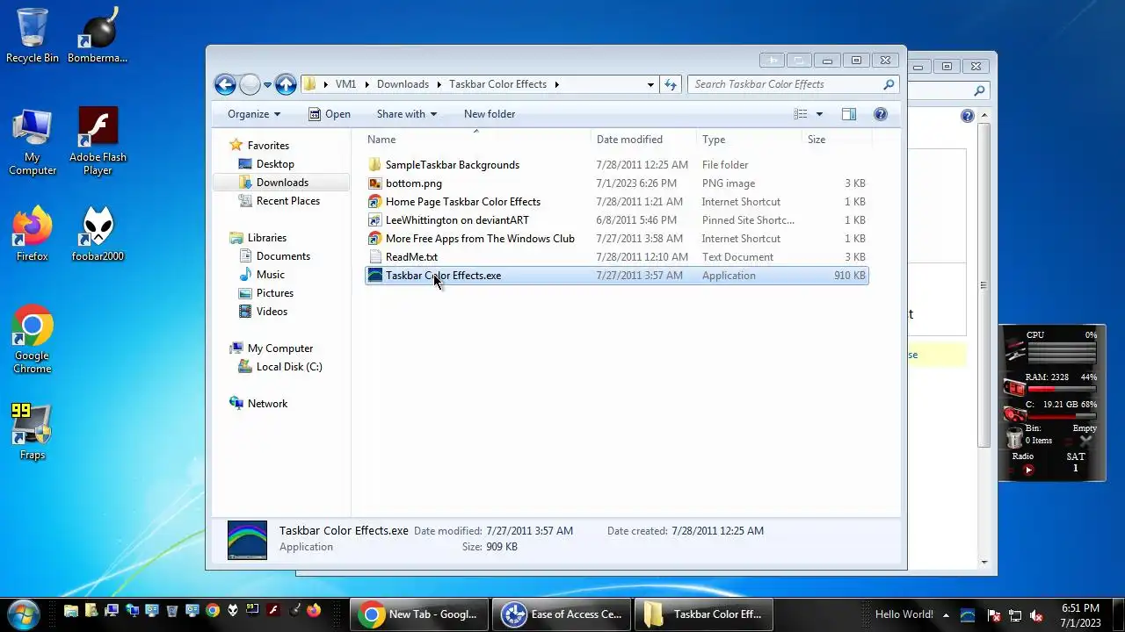Screen dimensions: 1125x632
Task: Click the Action Center flag tray icon
Action: click(993, 615)
